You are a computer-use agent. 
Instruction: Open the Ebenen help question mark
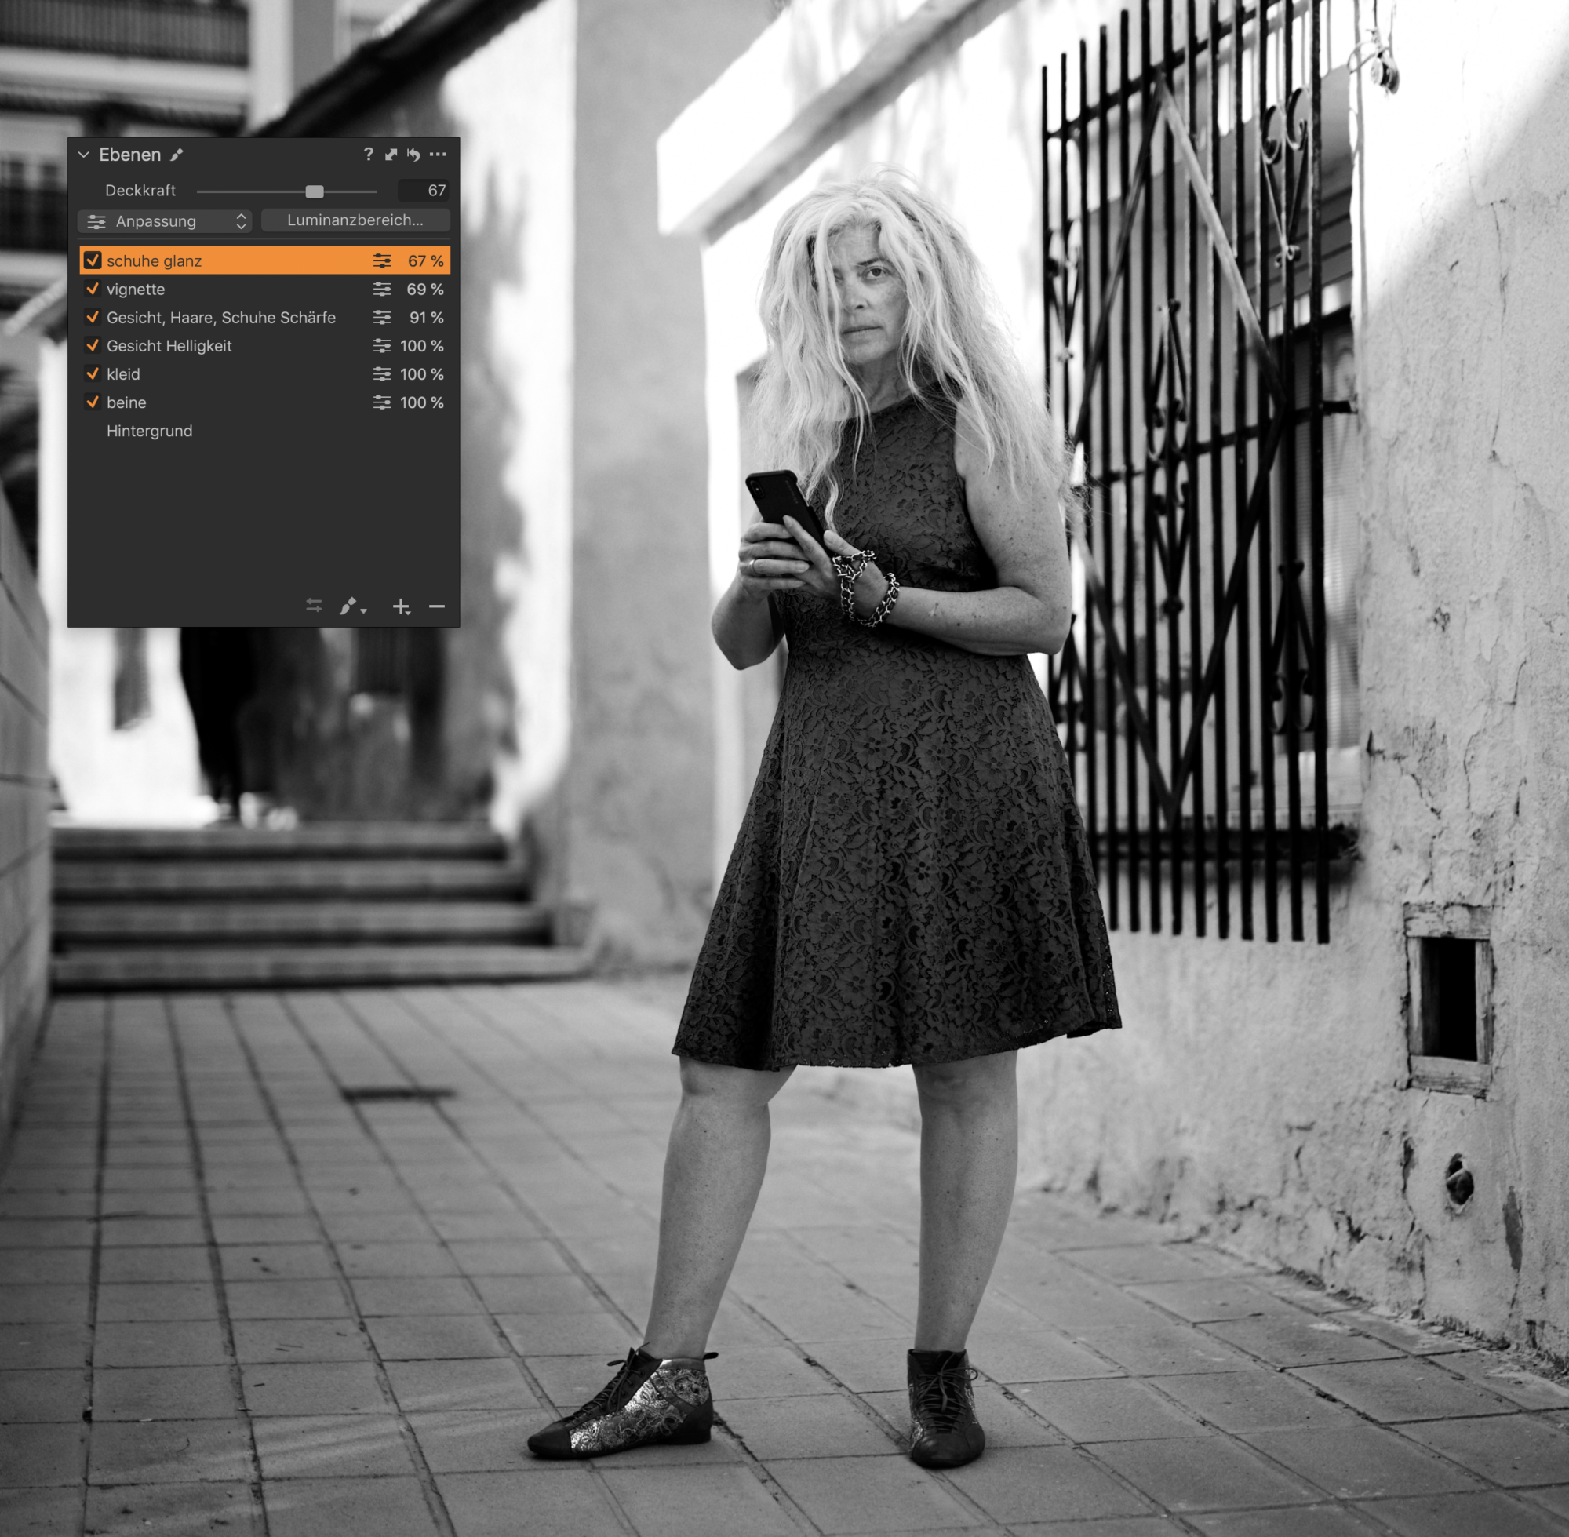pyautogui.click(x=368, y=153)
